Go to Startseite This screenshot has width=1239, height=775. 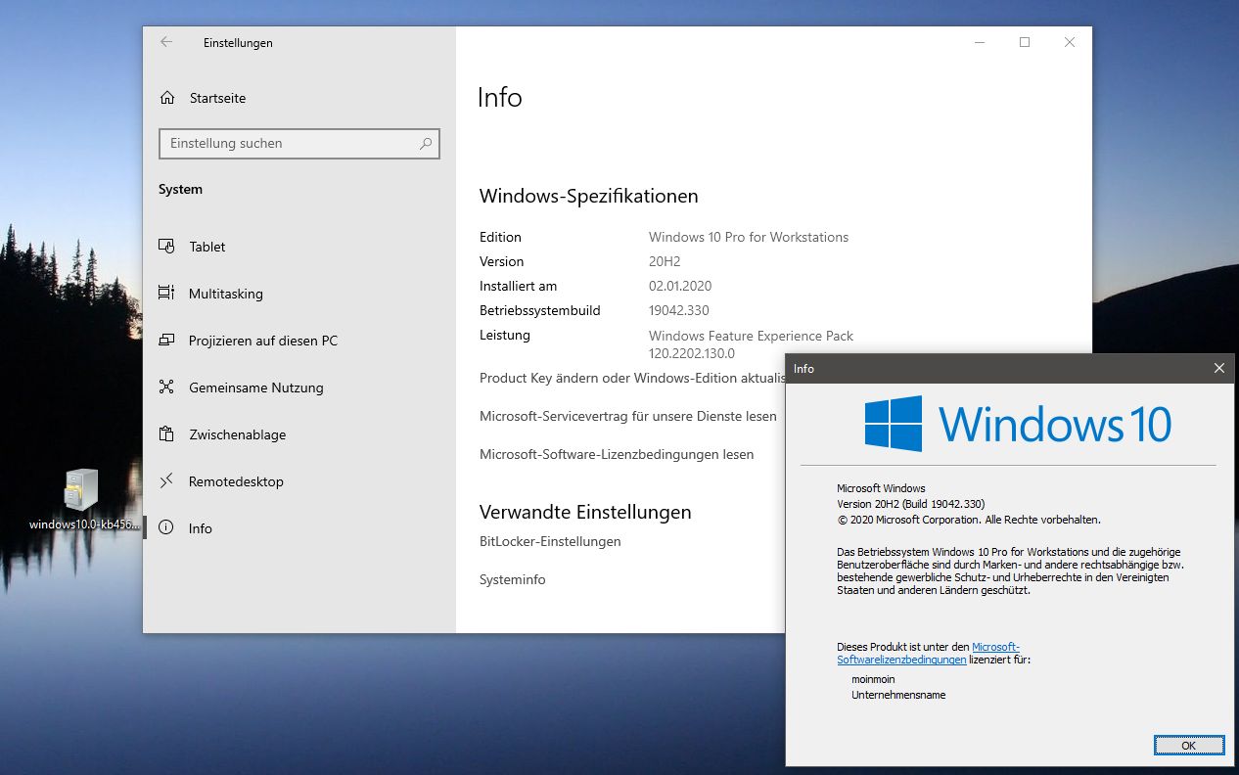point(299,98)
